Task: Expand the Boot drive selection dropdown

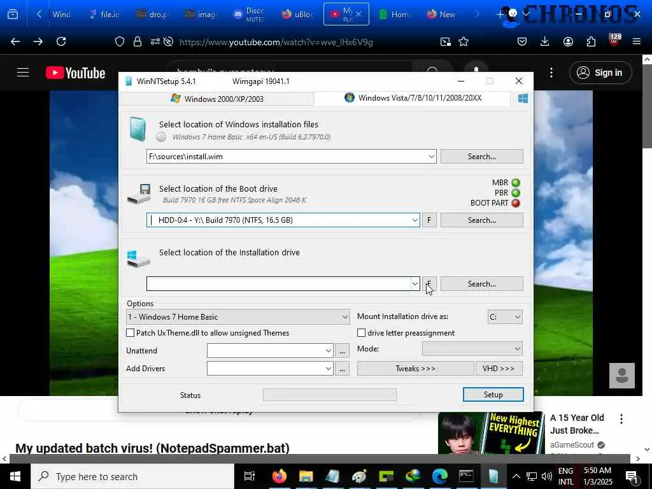Action: coord(415,220)
